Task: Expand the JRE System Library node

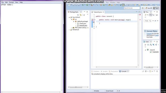Action: tap(72, 28)
